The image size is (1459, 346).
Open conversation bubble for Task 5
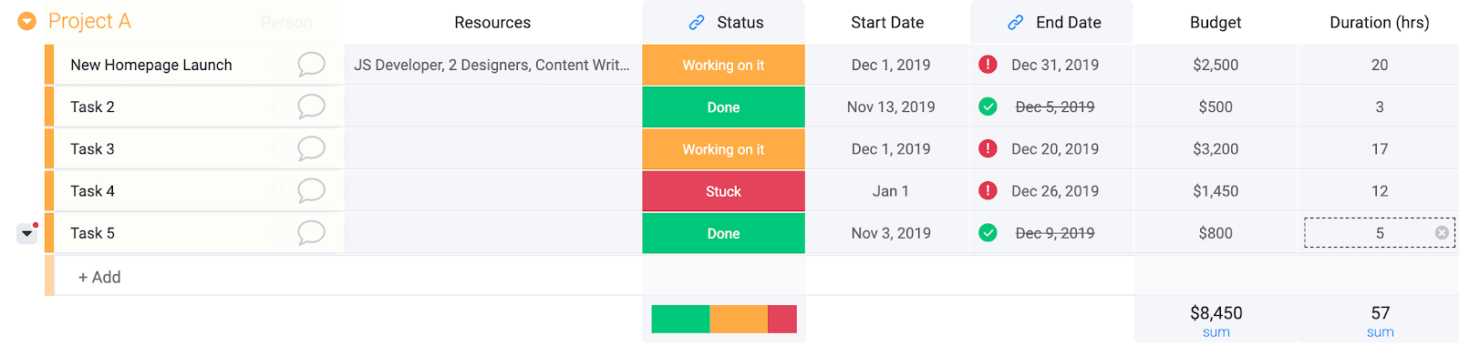click(311, 233)
